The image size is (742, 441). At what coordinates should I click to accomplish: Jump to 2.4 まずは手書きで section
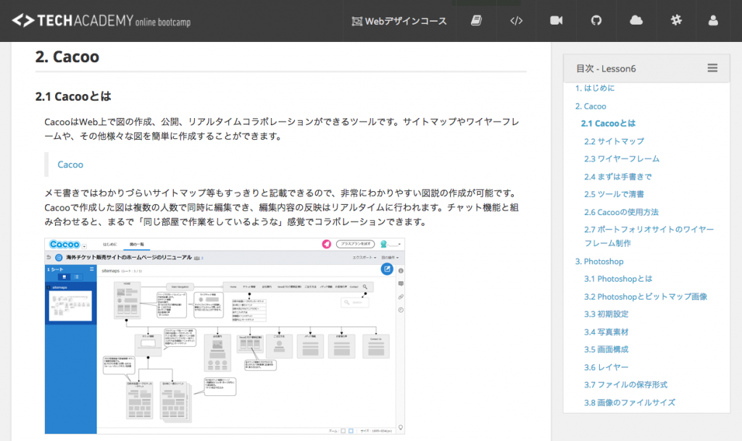point(617,177)
